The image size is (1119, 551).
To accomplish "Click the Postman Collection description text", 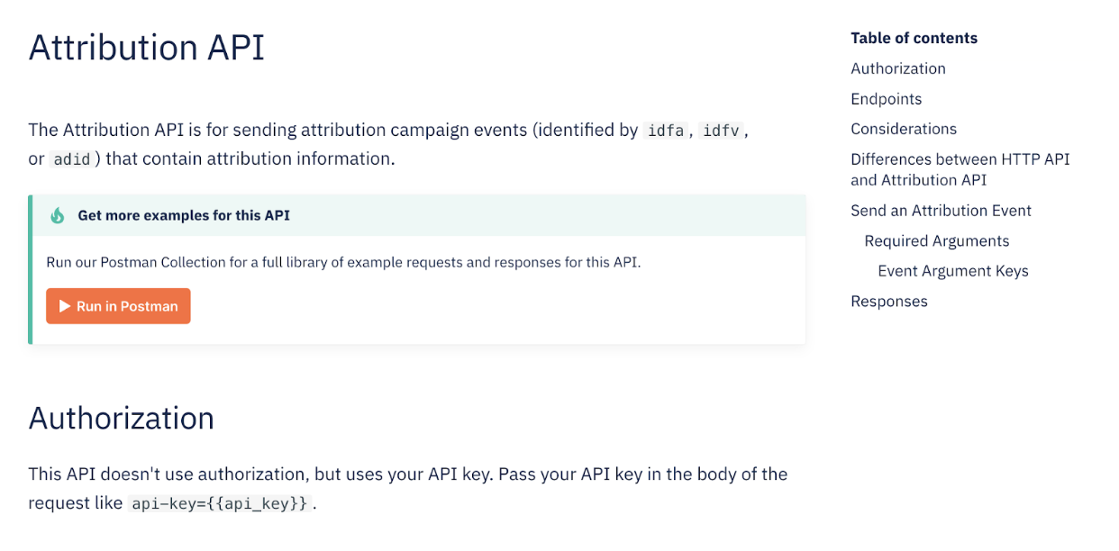I will coord(343,263).
